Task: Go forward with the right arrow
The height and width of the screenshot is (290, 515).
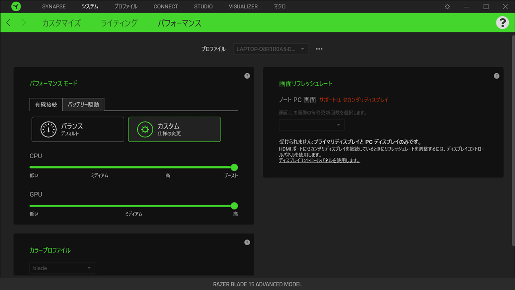Action: tap(23, 23)
